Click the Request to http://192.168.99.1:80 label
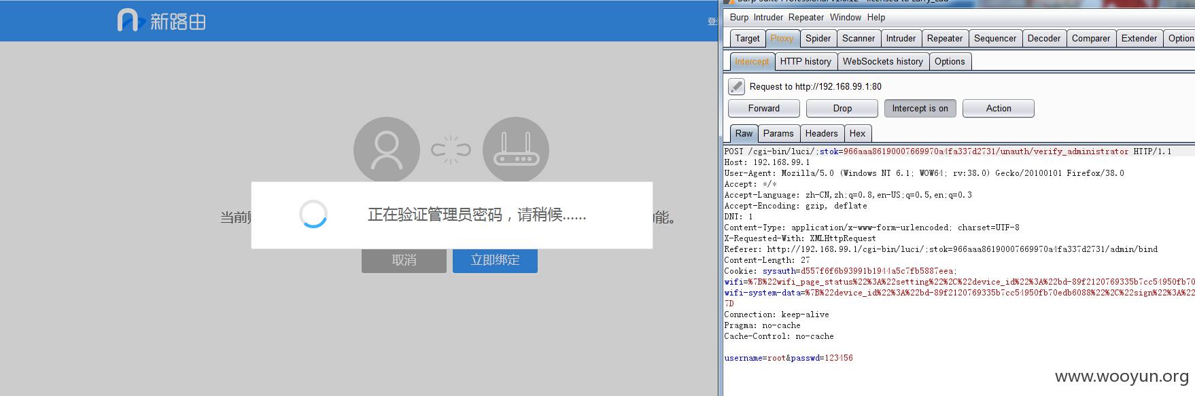 (x=815, y=86)
